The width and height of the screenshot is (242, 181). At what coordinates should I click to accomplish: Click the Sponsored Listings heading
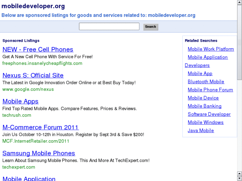click(21, 41)
